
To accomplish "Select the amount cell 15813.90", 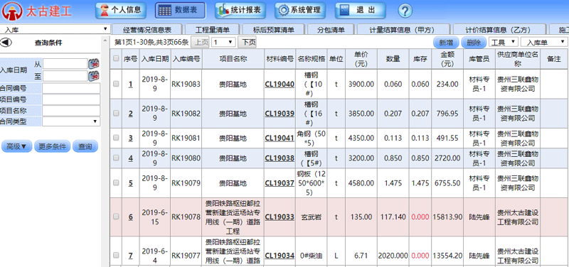I will click(448, 217).
